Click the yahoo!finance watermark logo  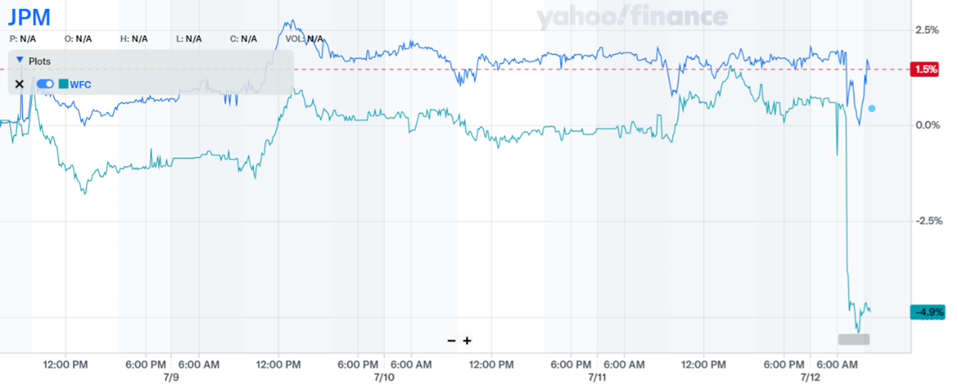(x=632, y=18)
